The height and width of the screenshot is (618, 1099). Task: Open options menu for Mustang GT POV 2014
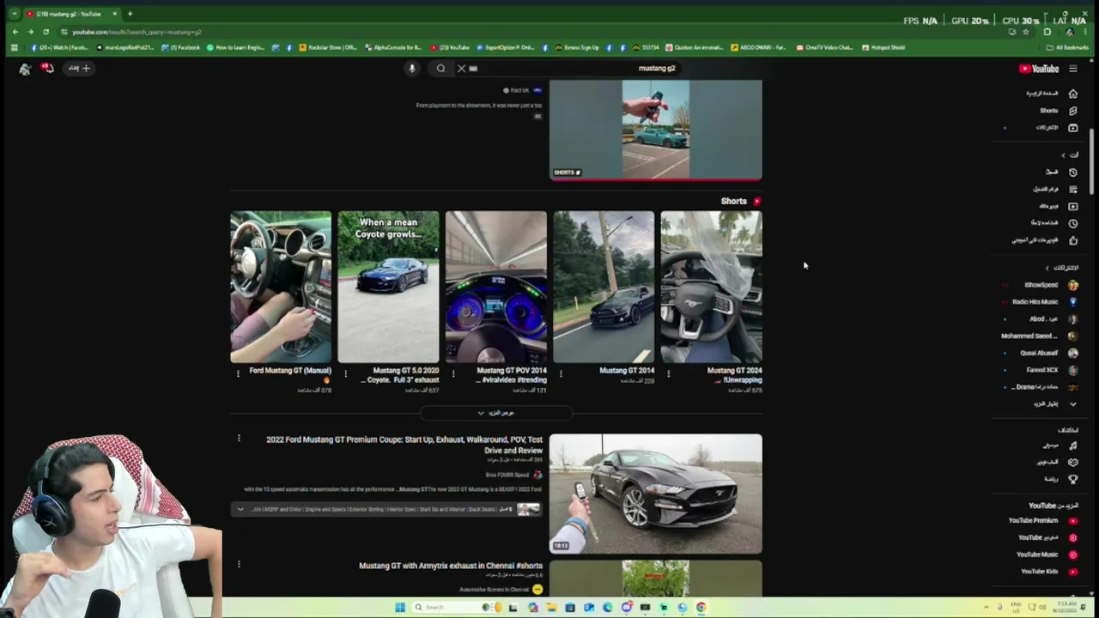coord(453,373)
